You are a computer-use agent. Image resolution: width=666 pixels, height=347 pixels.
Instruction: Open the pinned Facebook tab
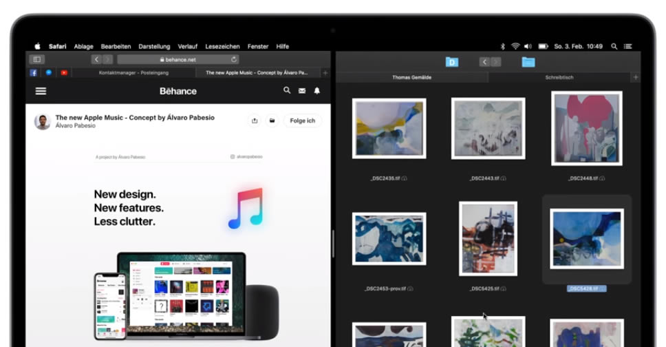(34, 72)
